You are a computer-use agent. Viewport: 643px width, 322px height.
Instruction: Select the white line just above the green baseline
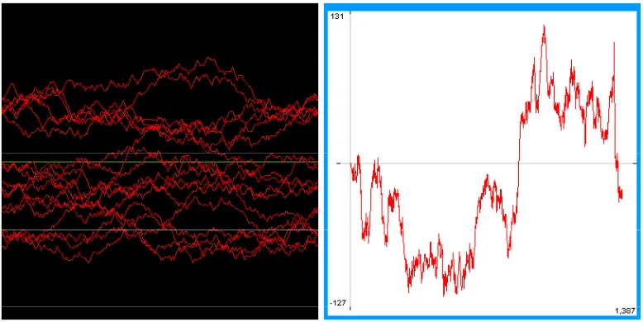tap(160, 154)
